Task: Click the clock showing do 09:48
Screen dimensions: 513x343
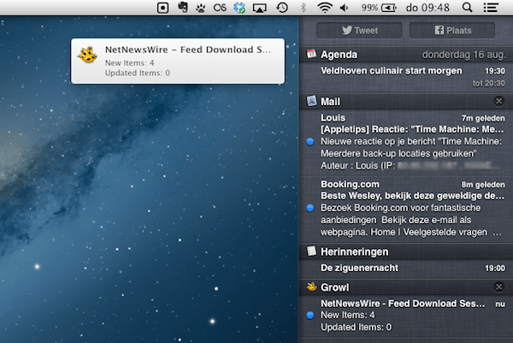Action: (427, 8)
